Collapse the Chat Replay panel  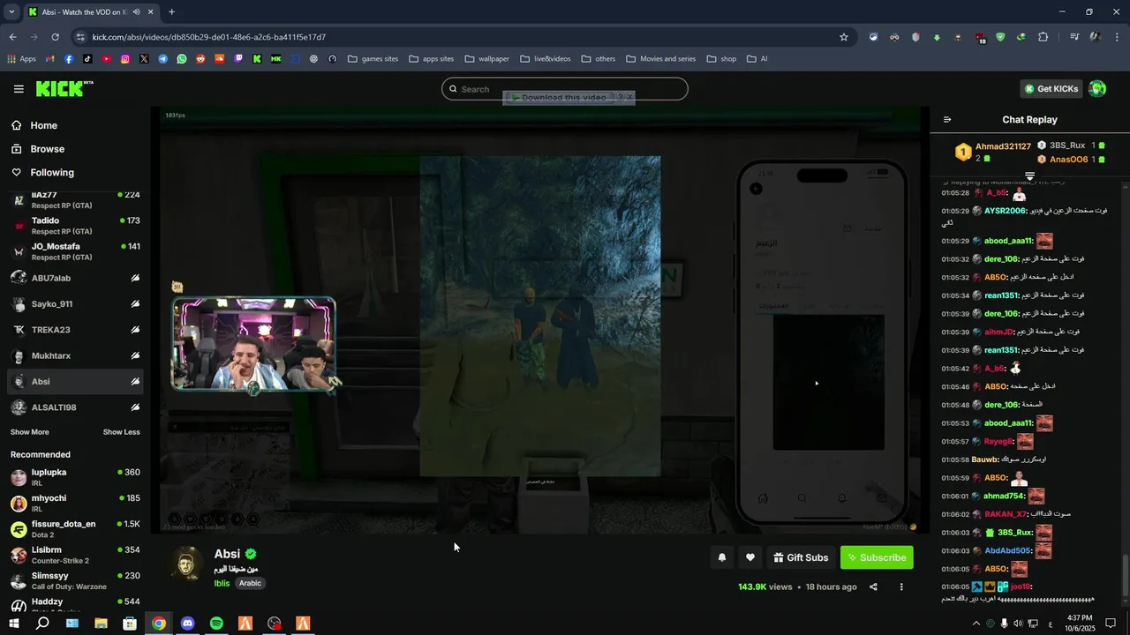[x=947, y=120]
